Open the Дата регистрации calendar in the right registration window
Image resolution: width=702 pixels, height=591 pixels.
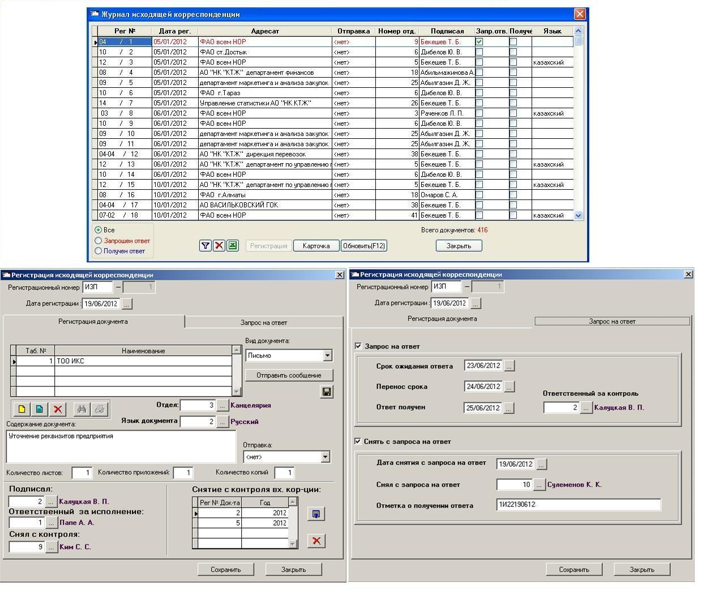476,303
